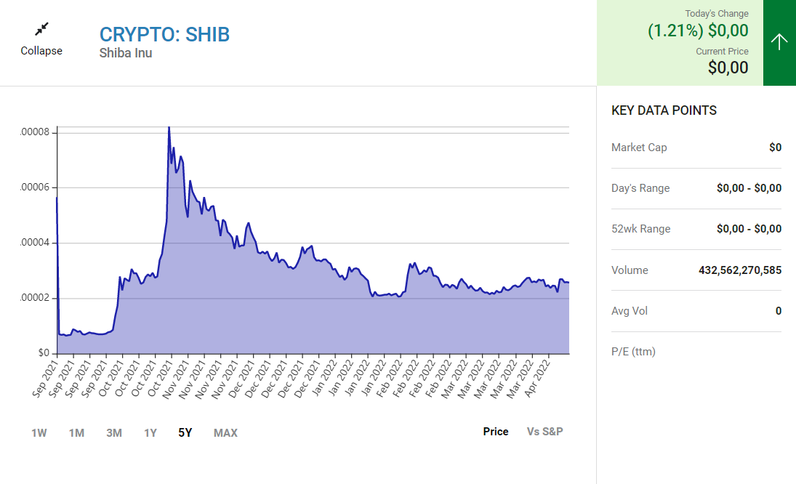Switch chart to 3M range

click(114, 432)
